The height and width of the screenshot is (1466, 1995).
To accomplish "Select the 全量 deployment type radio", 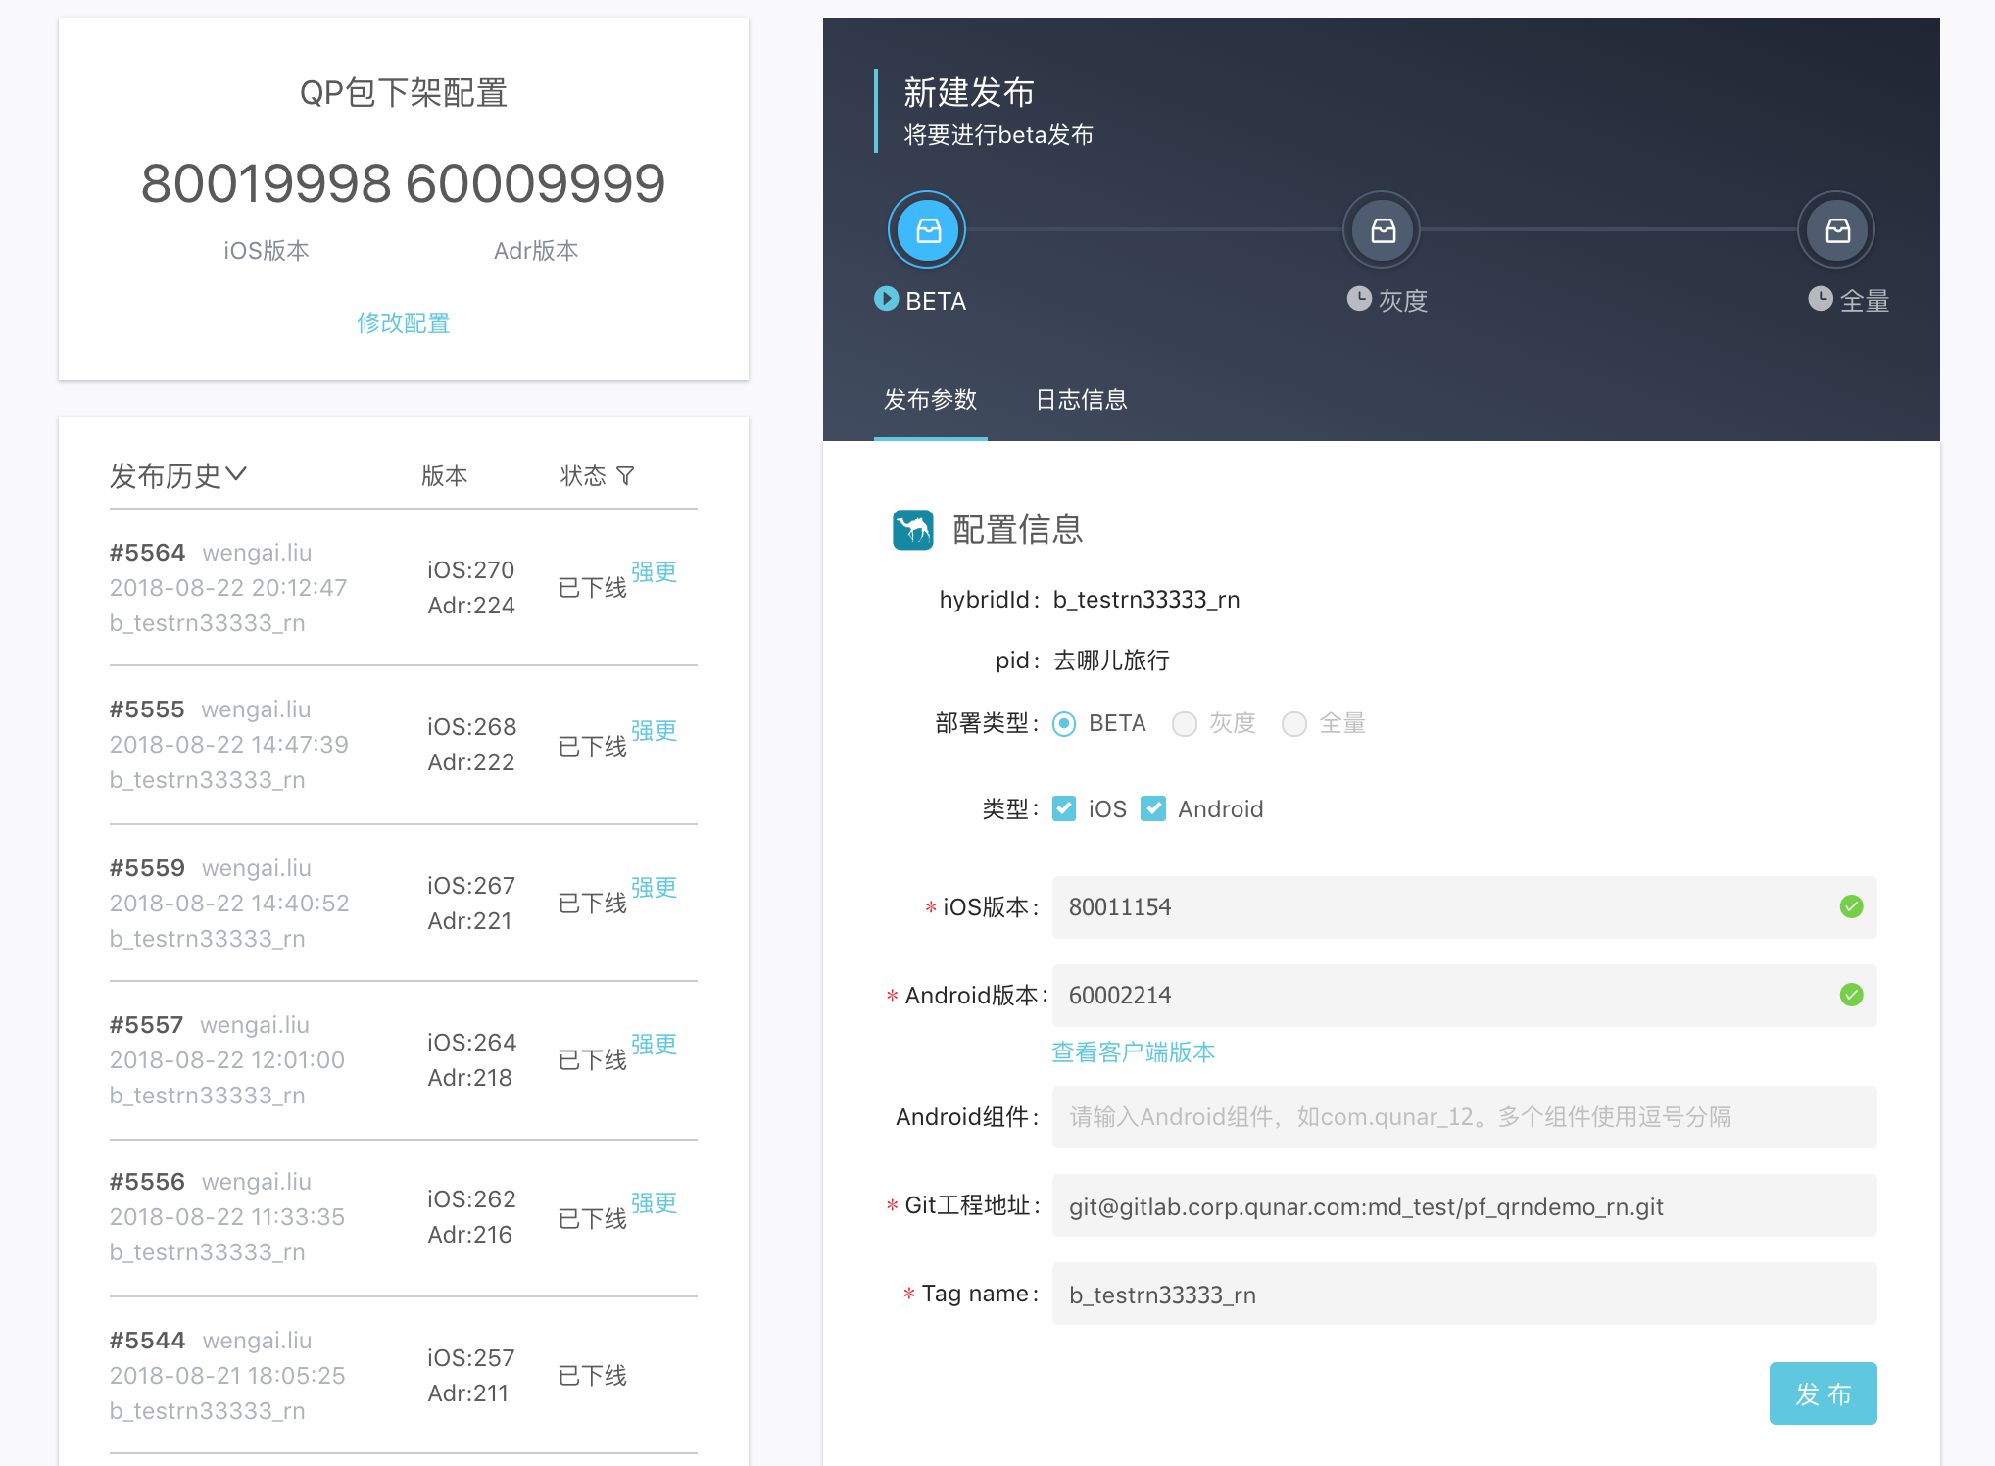I will [x=1294, y=724].
